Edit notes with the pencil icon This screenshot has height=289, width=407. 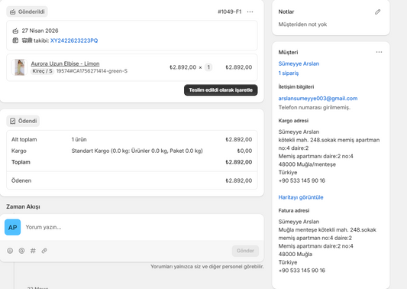[x=378, y=11]
